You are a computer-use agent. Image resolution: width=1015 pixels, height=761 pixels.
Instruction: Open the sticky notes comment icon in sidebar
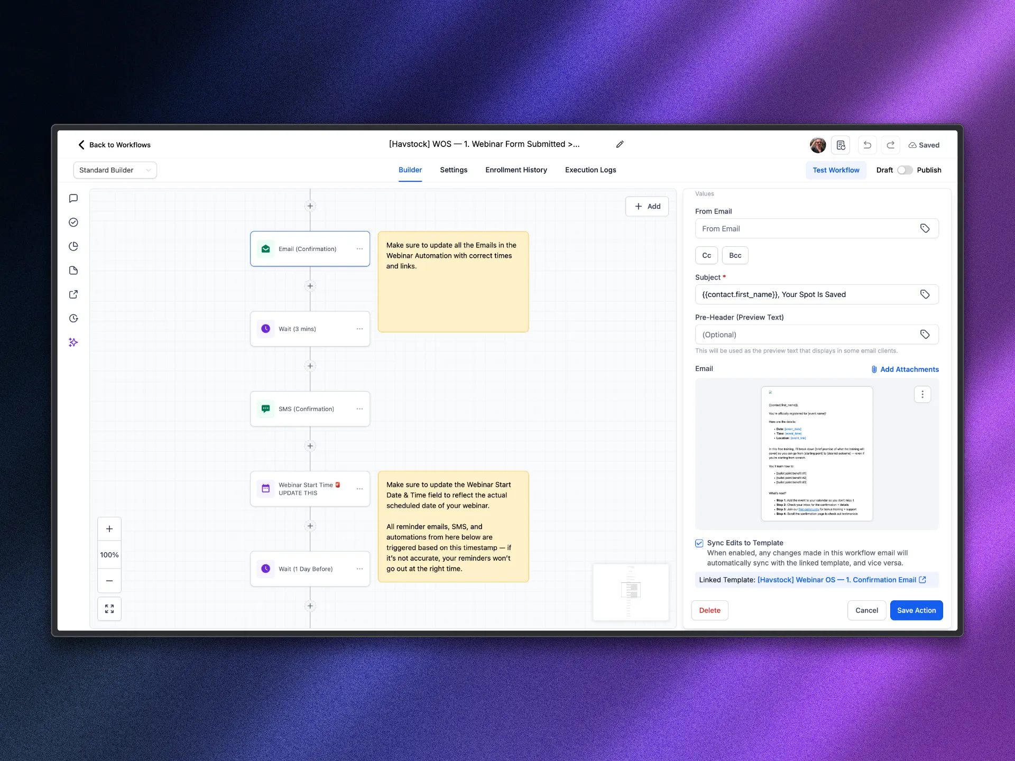(x=73, y=198)
